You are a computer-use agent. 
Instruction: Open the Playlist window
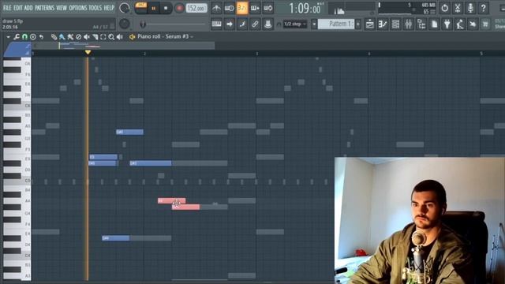click(370, 24)
